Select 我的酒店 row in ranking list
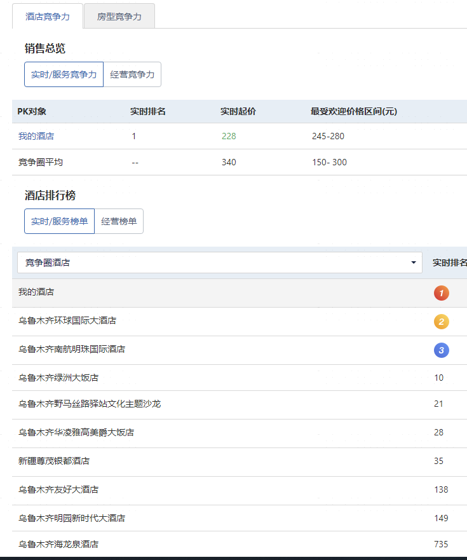 [x=240, y=293]
